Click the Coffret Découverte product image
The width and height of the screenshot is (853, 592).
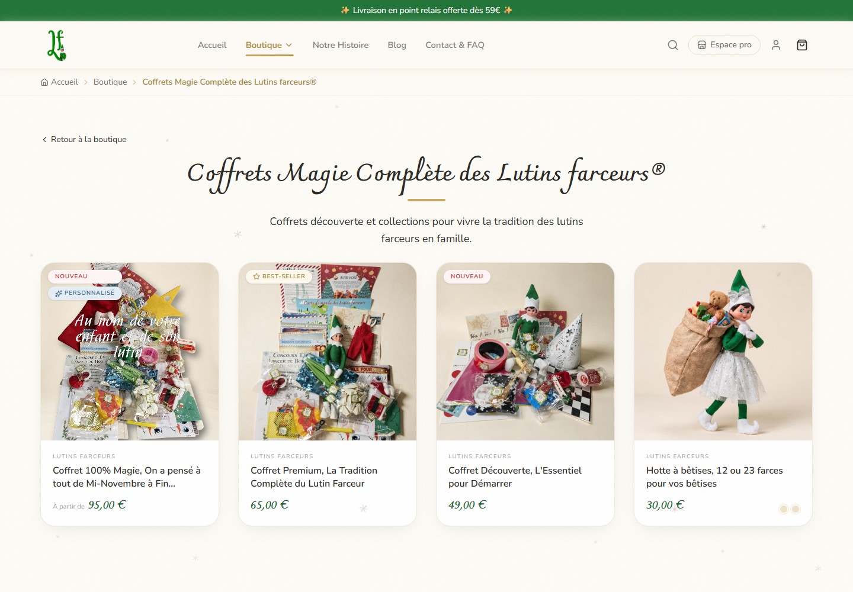(525, 352)
